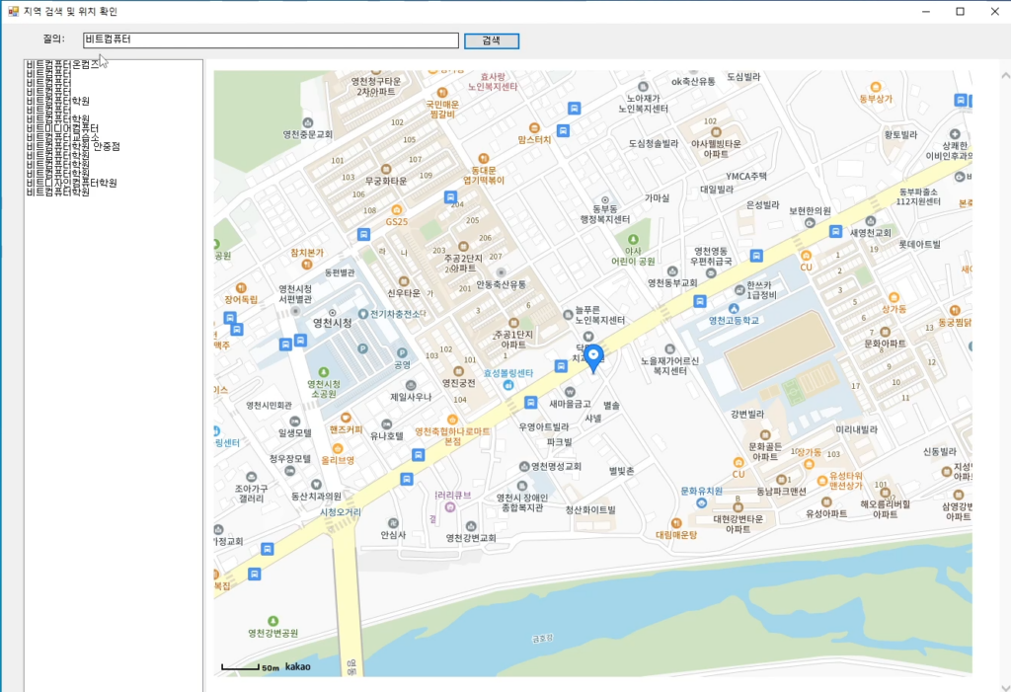Click the 영천축협하나로마트 store icon

click(452, 420)
